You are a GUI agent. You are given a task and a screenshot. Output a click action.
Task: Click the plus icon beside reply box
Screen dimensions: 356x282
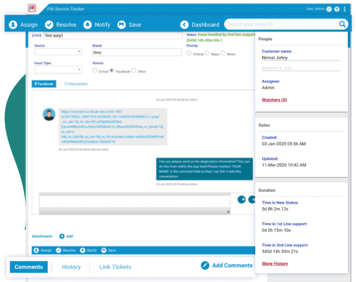(241, 199)
